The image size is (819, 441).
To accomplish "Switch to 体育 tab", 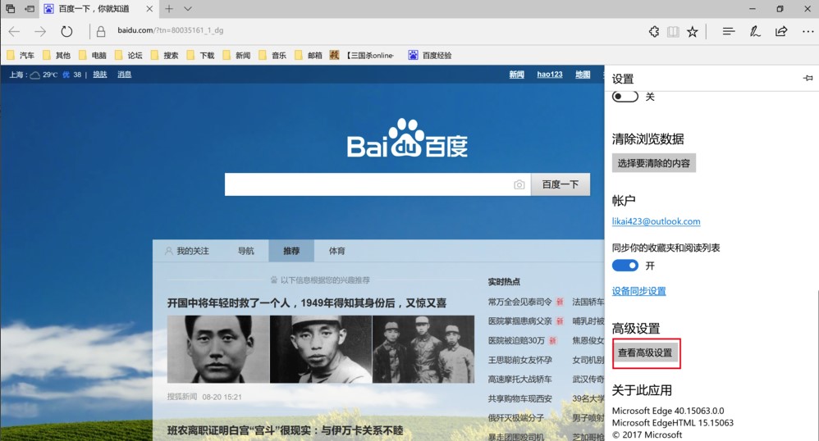I will pos(337,251).
